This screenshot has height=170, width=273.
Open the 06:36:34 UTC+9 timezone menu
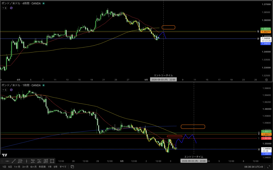pyautogui.click(x=254, y=167)
